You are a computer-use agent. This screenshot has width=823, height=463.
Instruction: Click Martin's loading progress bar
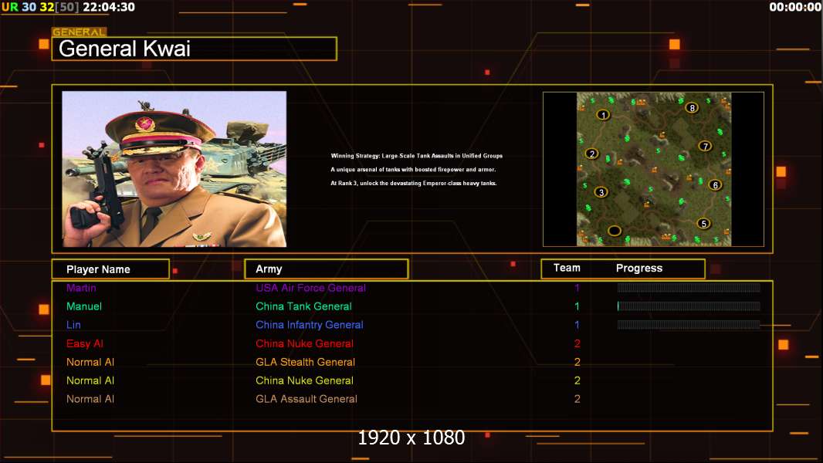tap(689, 287)
